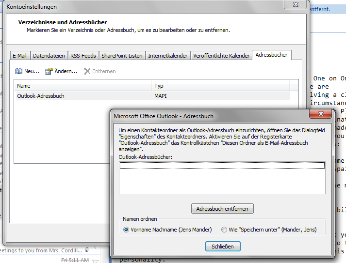
Task: Select the Adressbücher tab
Action: (x=271, y=55)
